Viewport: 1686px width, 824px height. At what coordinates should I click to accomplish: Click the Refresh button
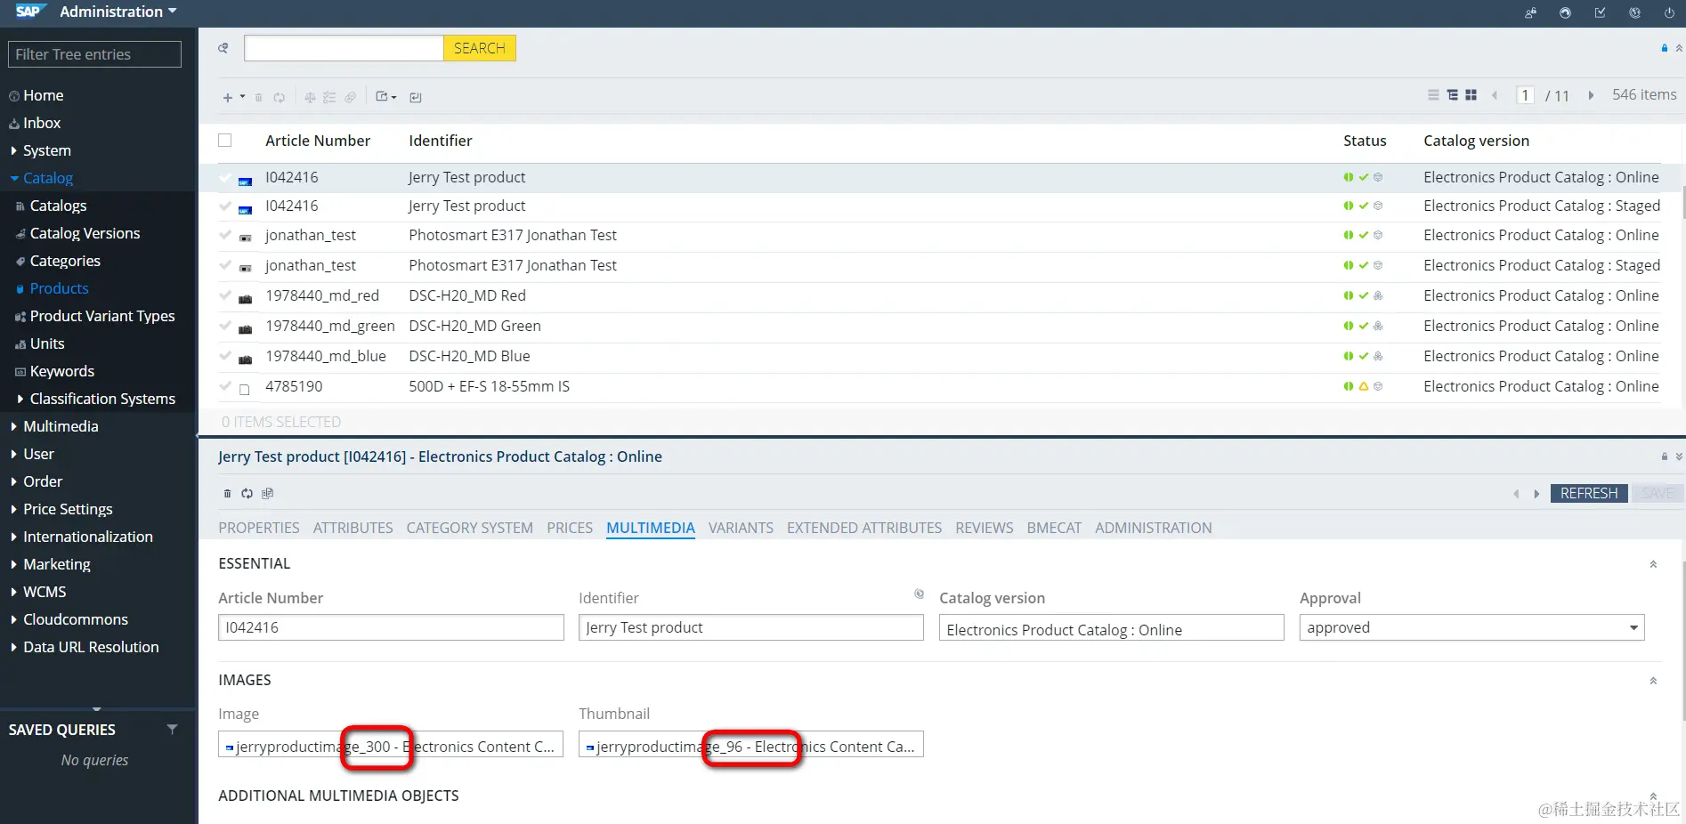point(1589,493)
